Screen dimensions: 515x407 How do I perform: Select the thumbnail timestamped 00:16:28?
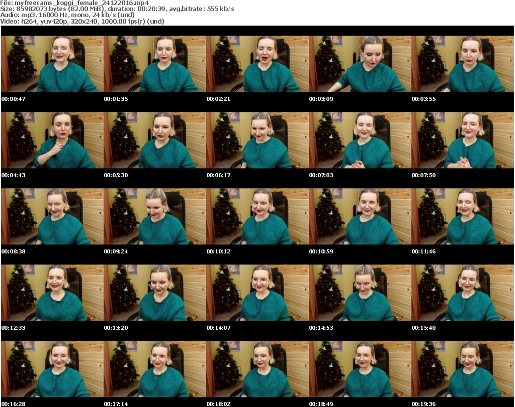point(52,369)
